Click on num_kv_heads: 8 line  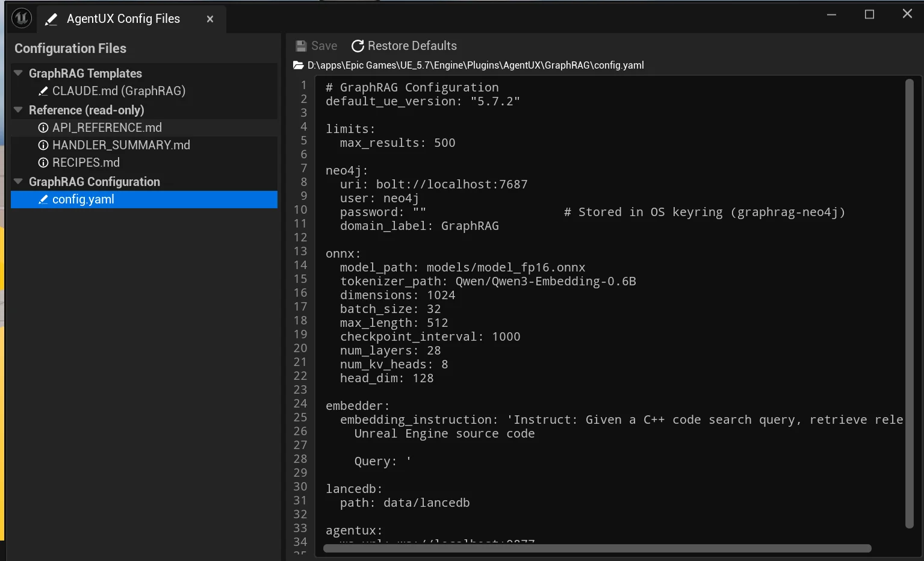(x=394, y=364)
